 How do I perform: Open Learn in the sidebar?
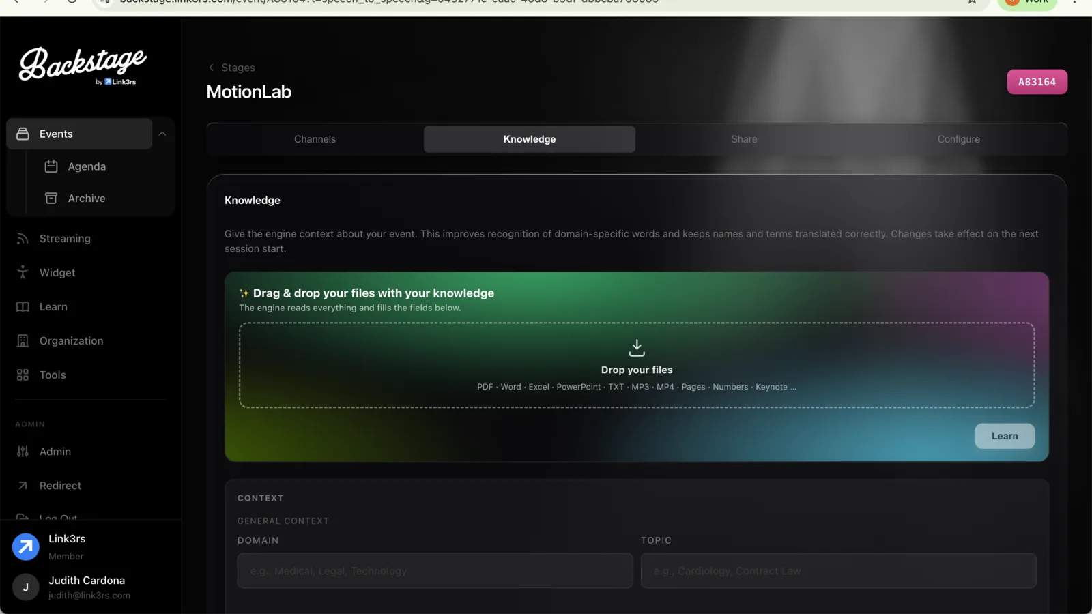[x=53, y=307]
